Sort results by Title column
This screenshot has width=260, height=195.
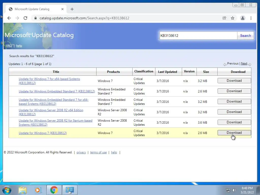56,72
